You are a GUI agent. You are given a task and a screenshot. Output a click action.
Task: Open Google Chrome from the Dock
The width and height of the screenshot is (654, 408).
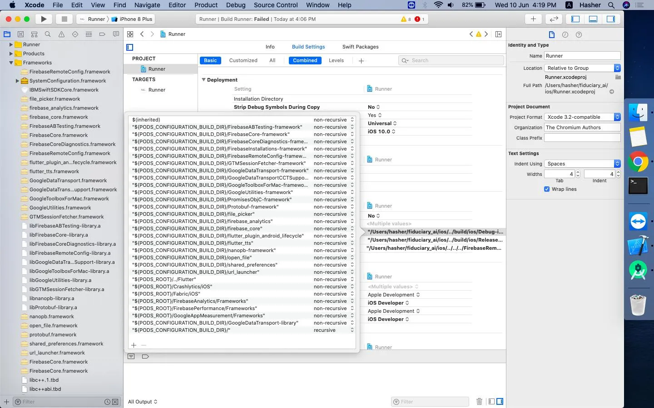pyautogui.click(x=638, y=161)
